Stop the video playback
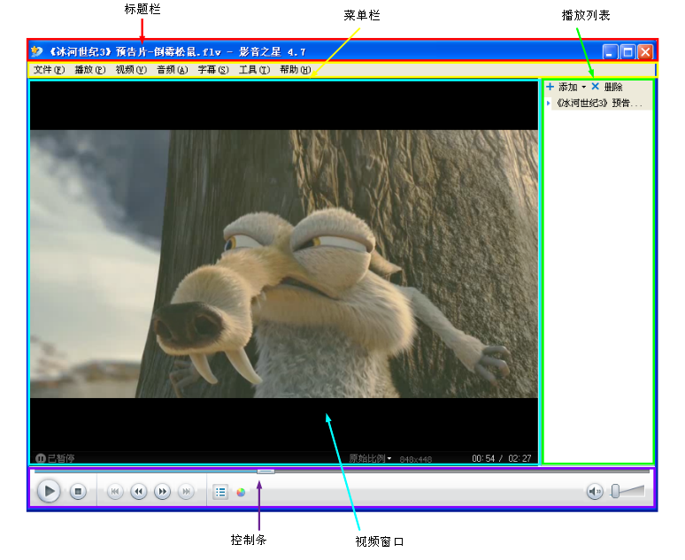The image size is (685, 560). pyautogui.click(x=78, y=491)
